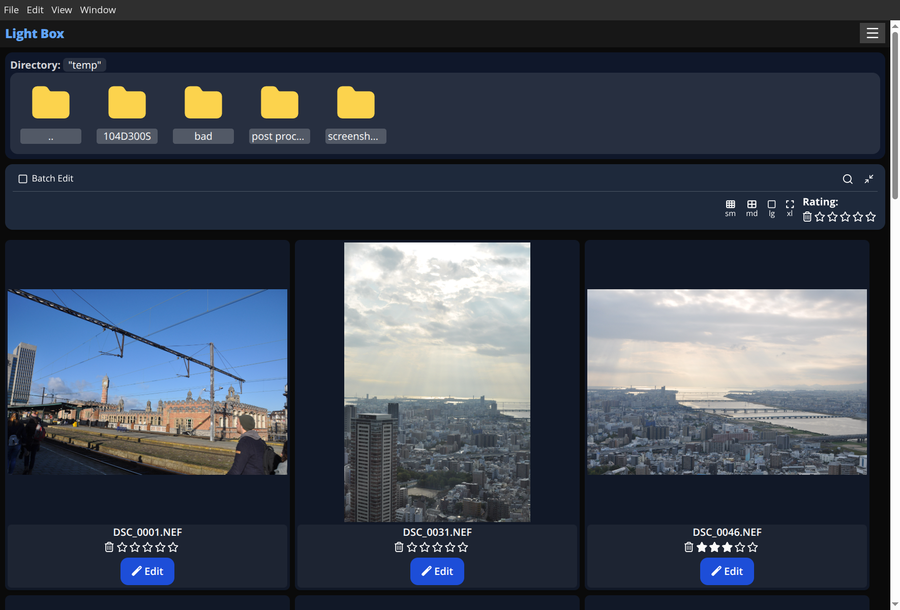Select the xl thumbnail size icon

pyautogui.click(x=790, y=208)
